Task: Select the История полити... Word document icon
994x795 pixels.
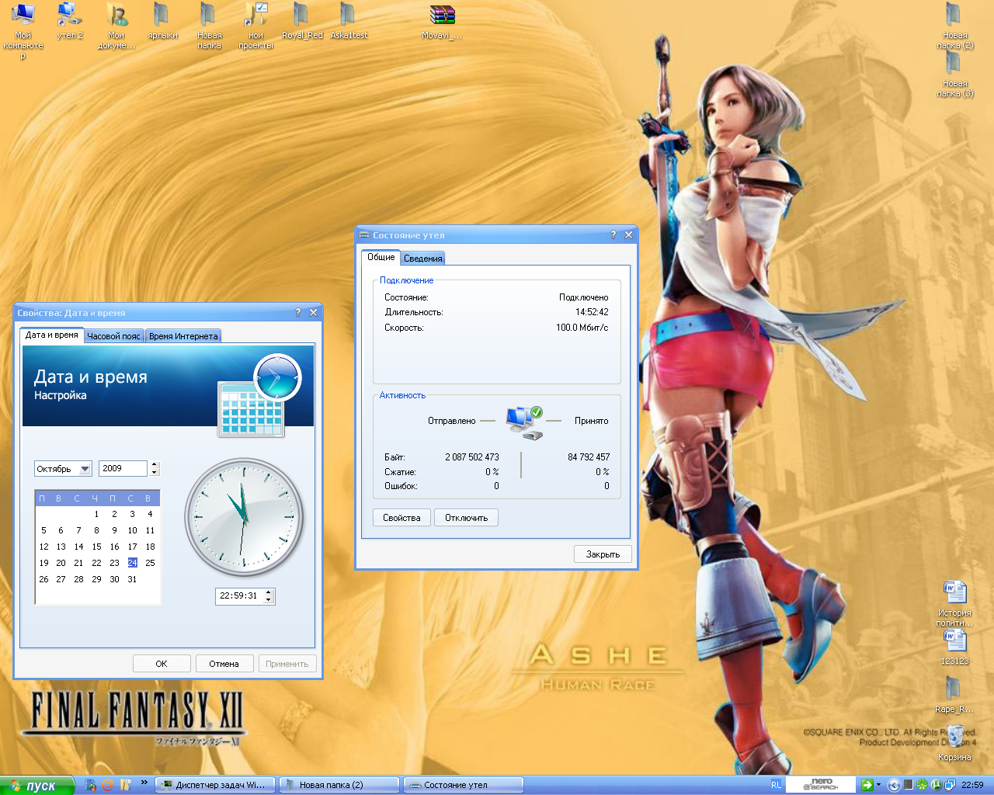Action: pos(954,593)
